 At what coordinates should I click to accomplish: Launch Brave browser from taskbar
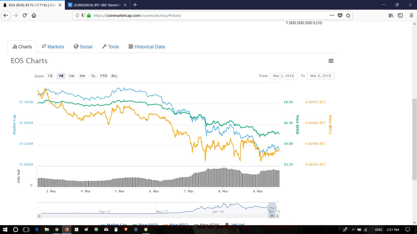click(126, 229)
